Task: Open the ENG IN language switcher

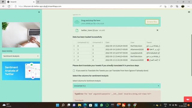Action: click(165, 105)
